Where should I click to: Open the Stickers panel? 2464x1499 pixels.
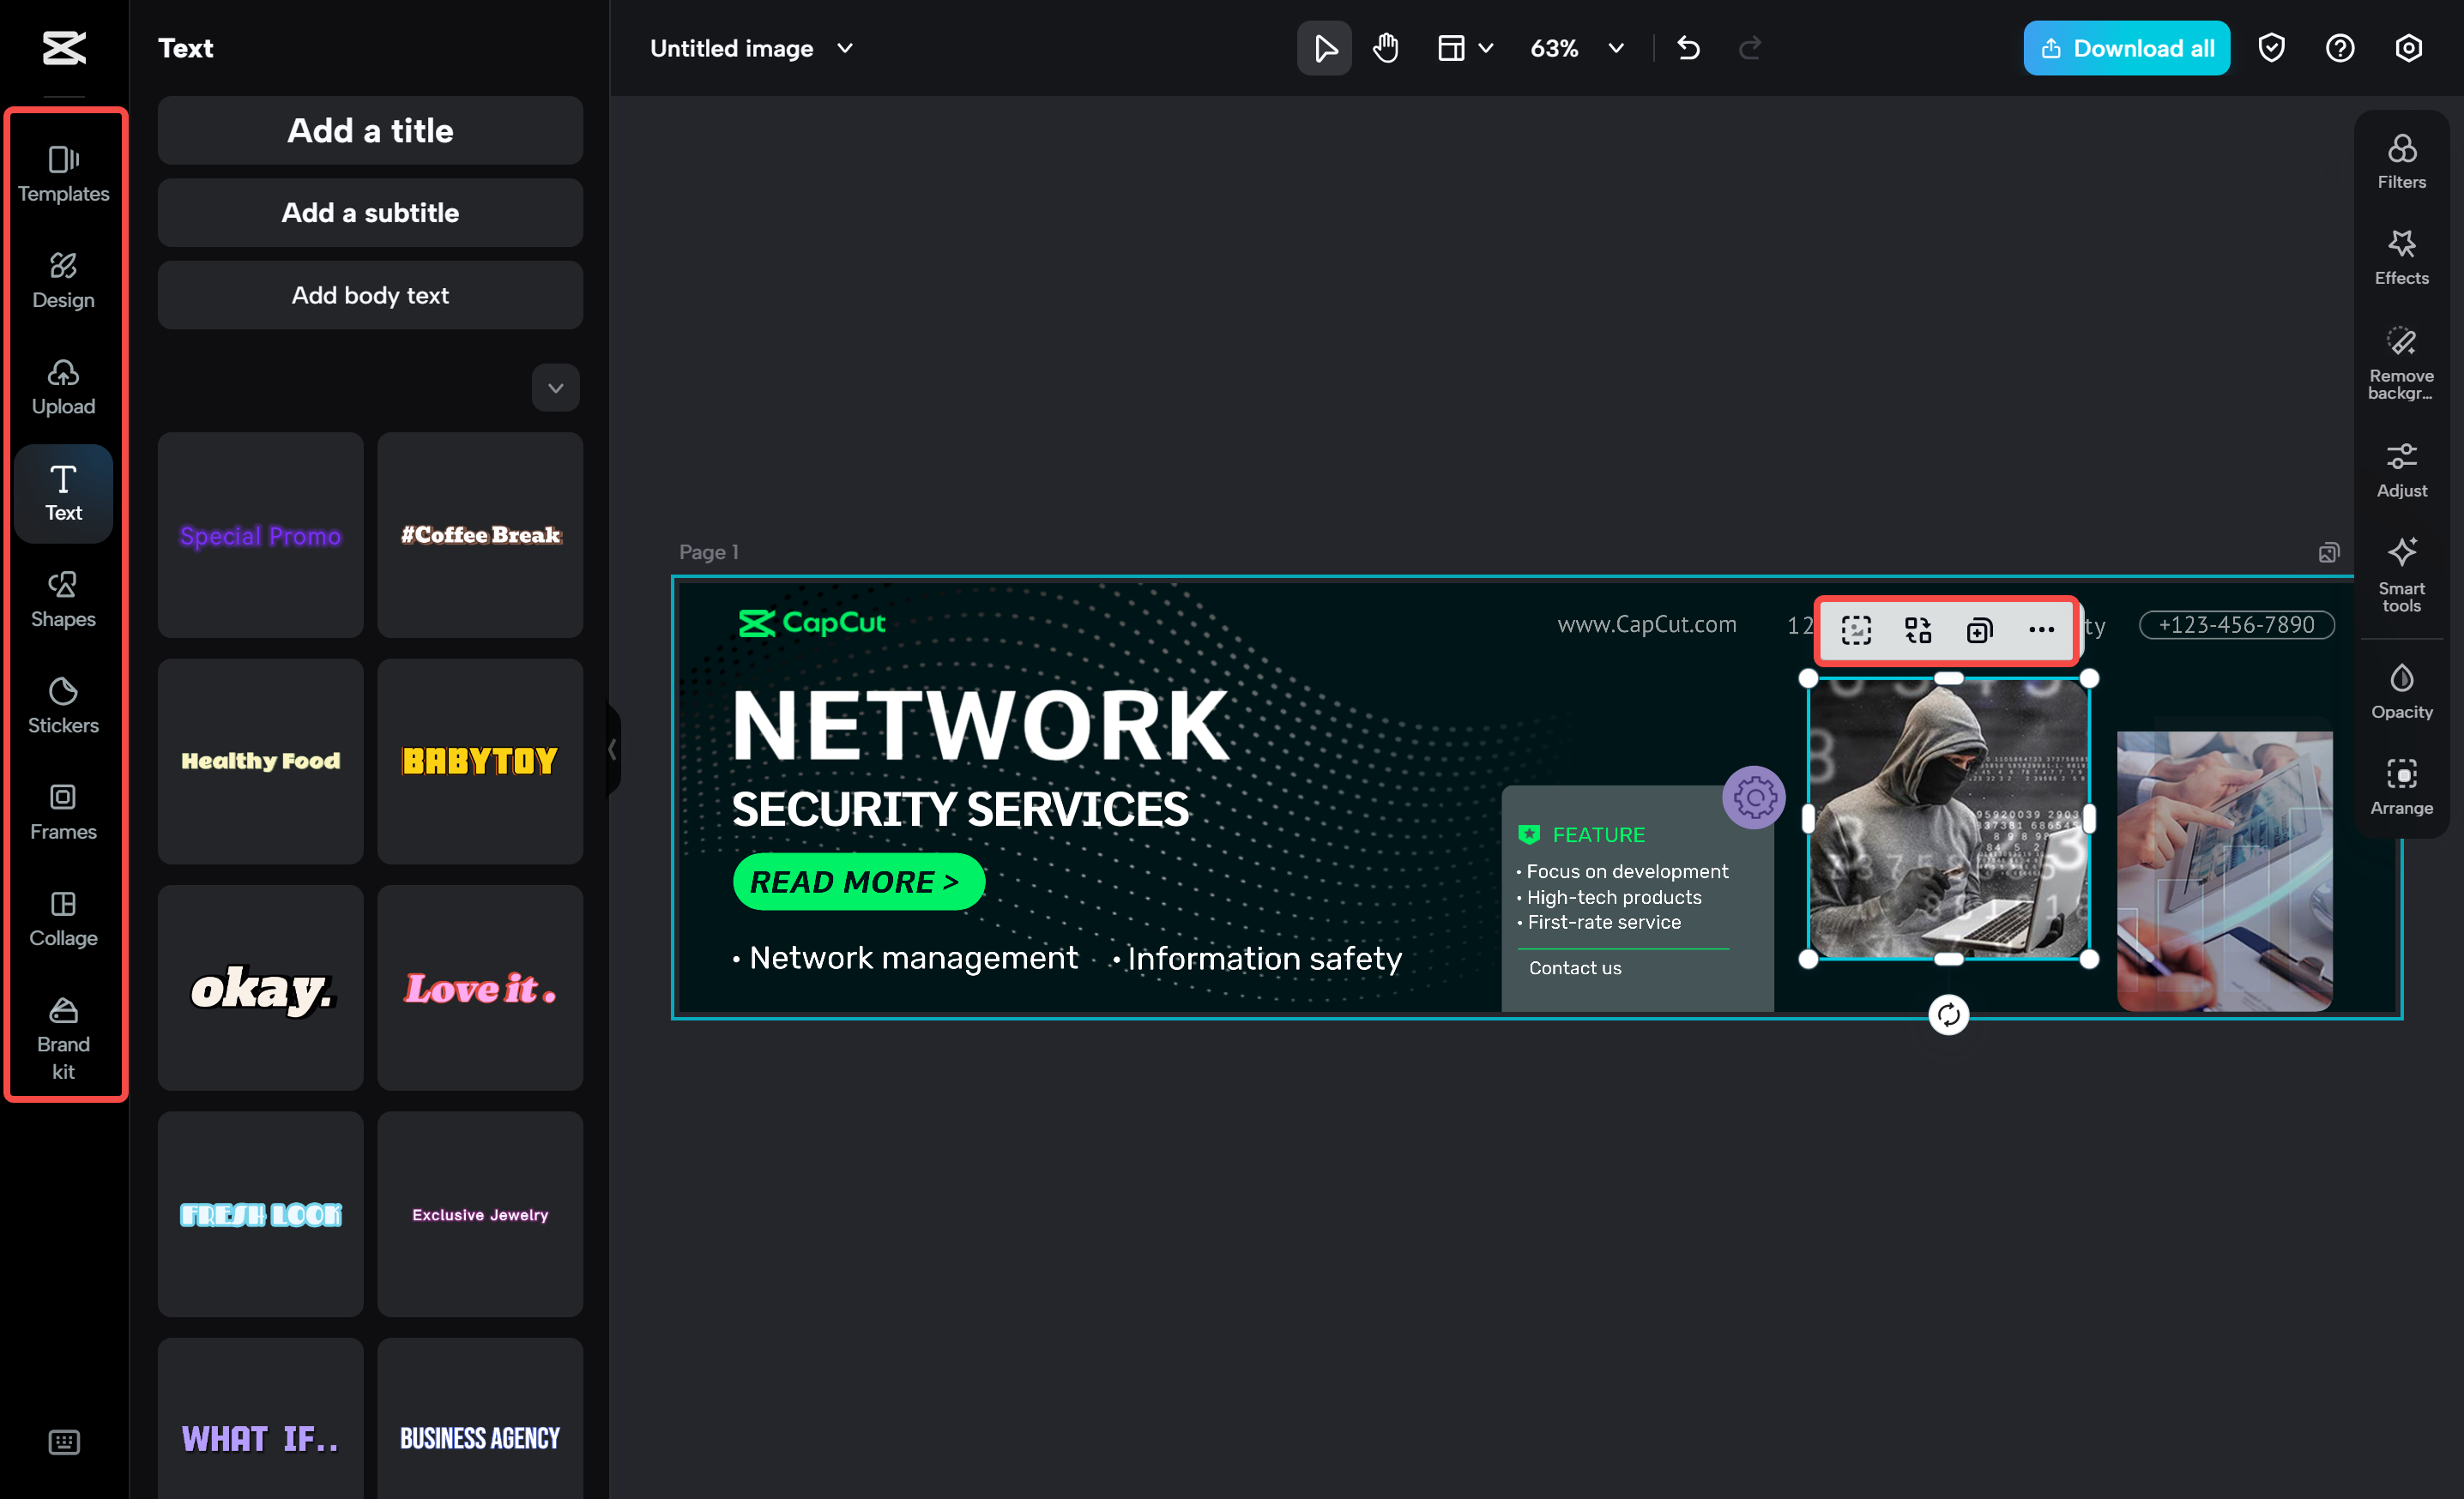point(63,705)
